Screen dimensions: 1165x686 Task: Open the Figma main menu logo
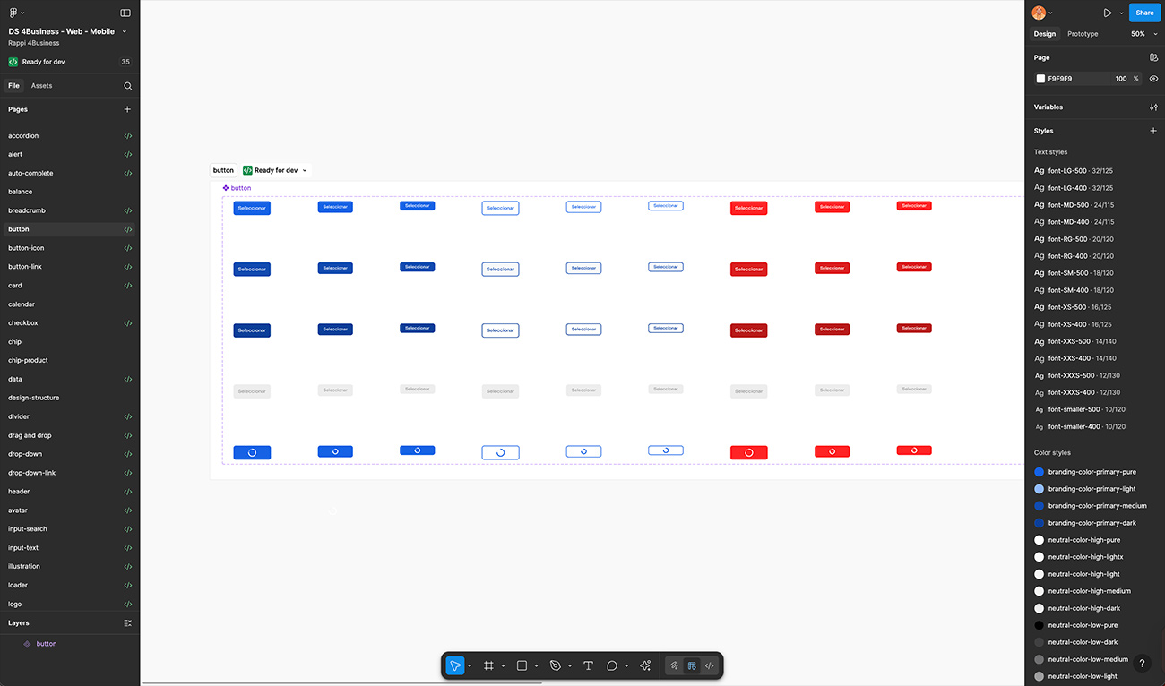click(x=13, y=13)
